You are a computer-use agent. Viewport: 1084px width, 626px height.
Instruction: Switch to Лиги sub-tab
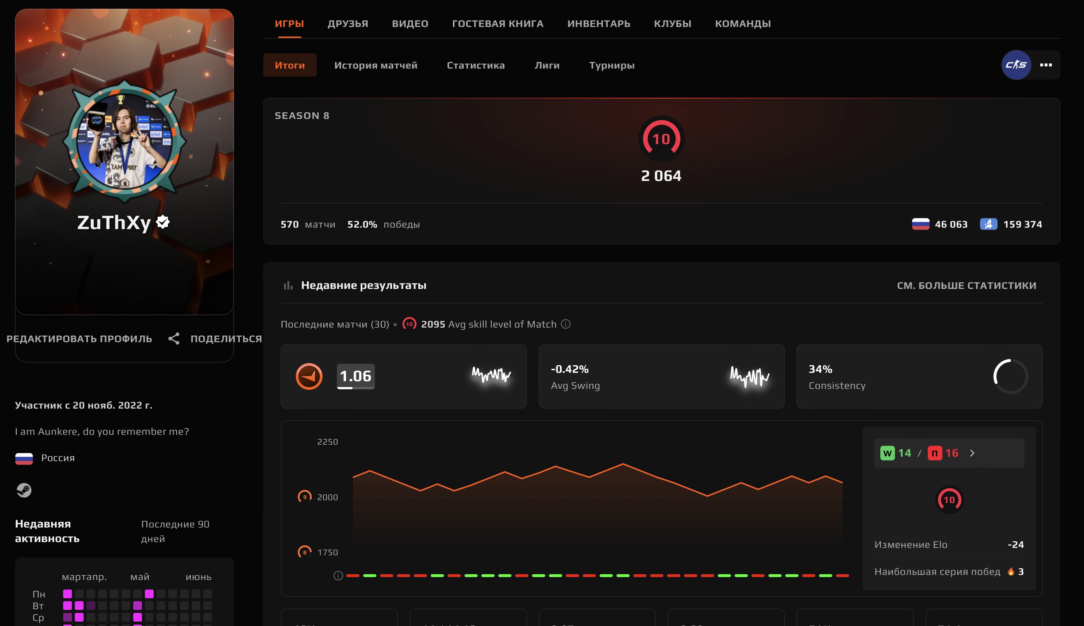547,65
